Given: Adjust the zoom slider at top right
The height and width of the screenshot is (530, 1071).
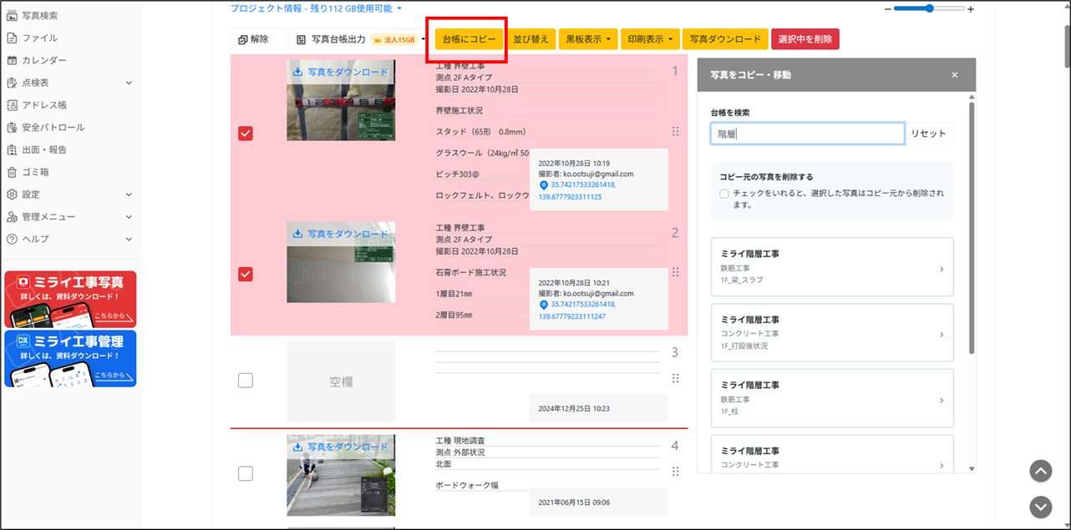Looking at the screenshot, I should point(929,8).
